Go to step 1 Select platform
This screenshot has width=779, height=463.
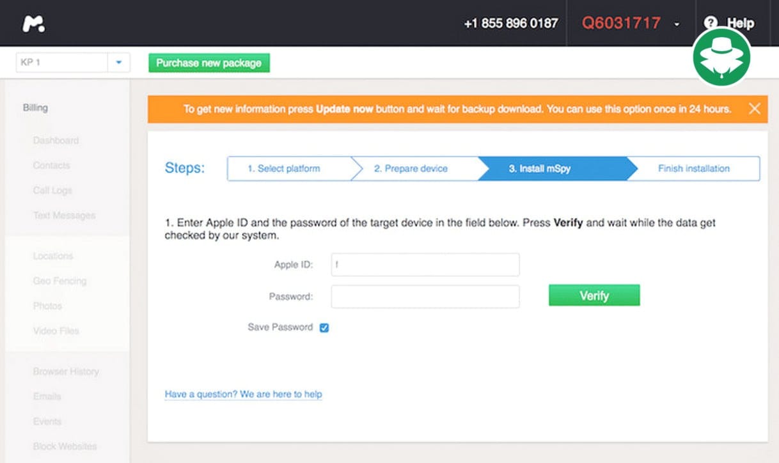[284, 169]
